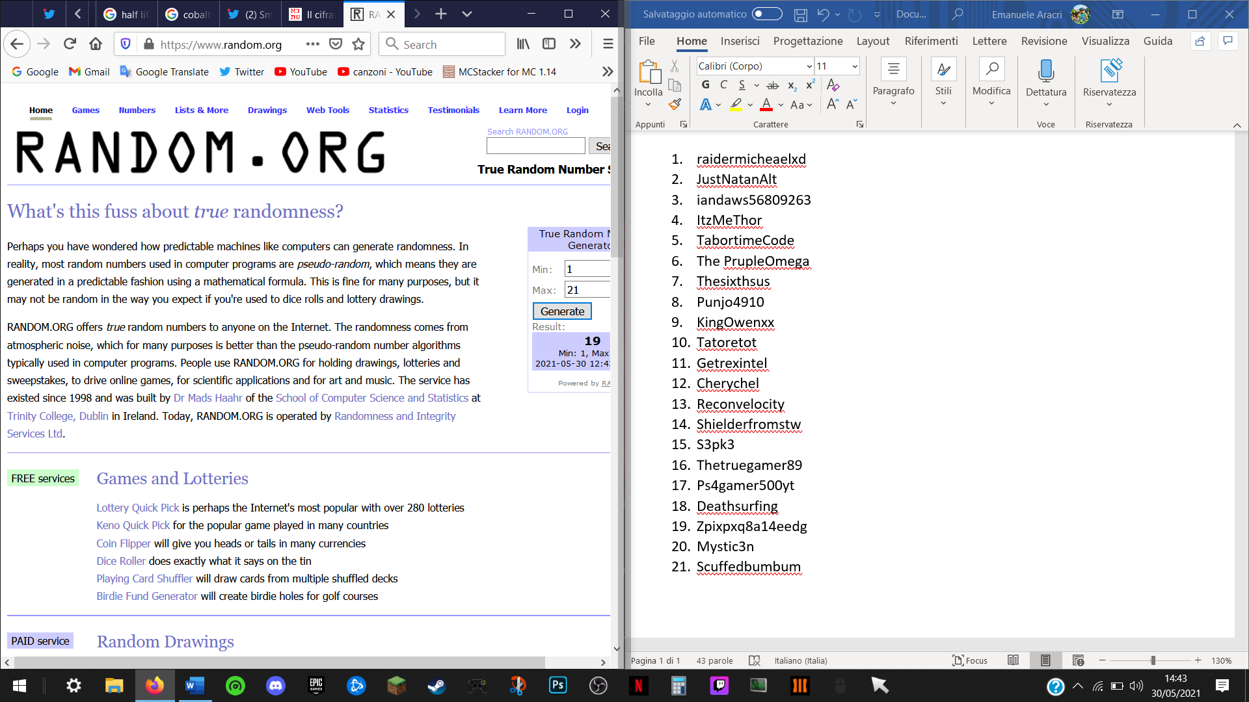Click the Word zoom slider handle
Viewport: 1249px width, 702px height.
click(x=1153, y=660)
